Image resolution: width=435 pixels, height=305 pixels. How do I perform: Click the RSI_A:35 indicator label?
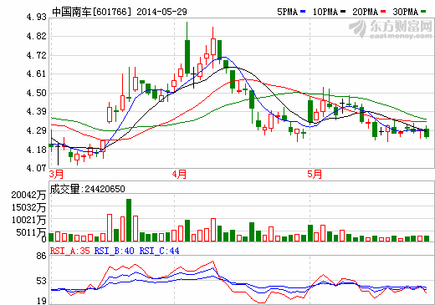pos(70,251)
